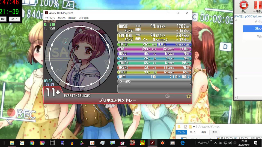This screenshot has width=262, height=147.
Task: Click the song title プリキュア神メドレー
Action: click(x=117, y=100)
